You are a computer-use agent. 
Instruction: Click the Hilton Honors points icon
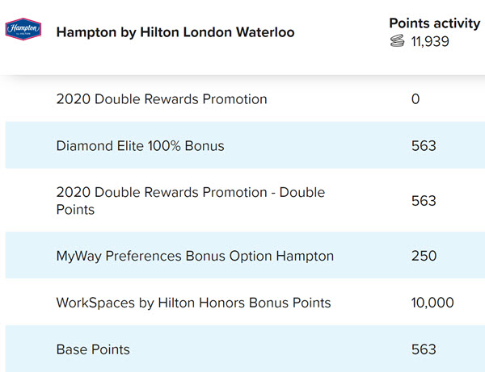(397, 40)
